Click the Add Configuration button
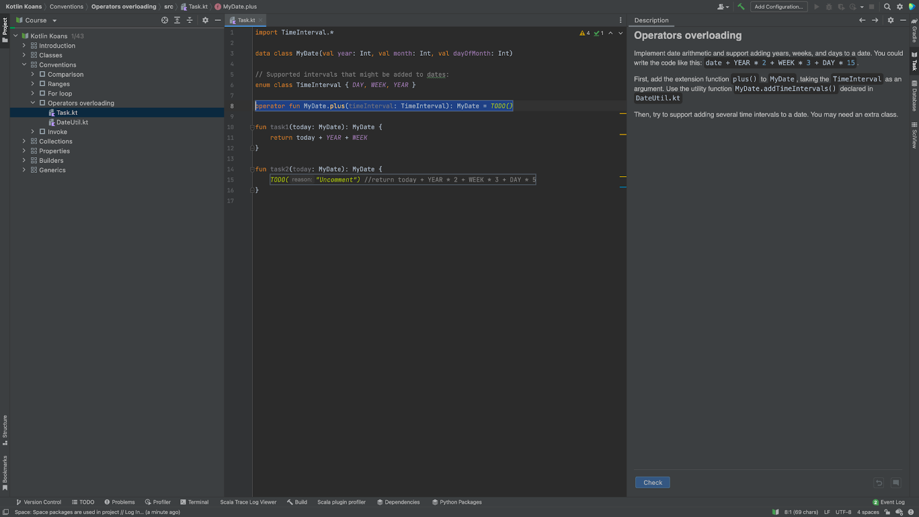Viewport: 919px width, 517px height. click(778, 7)
